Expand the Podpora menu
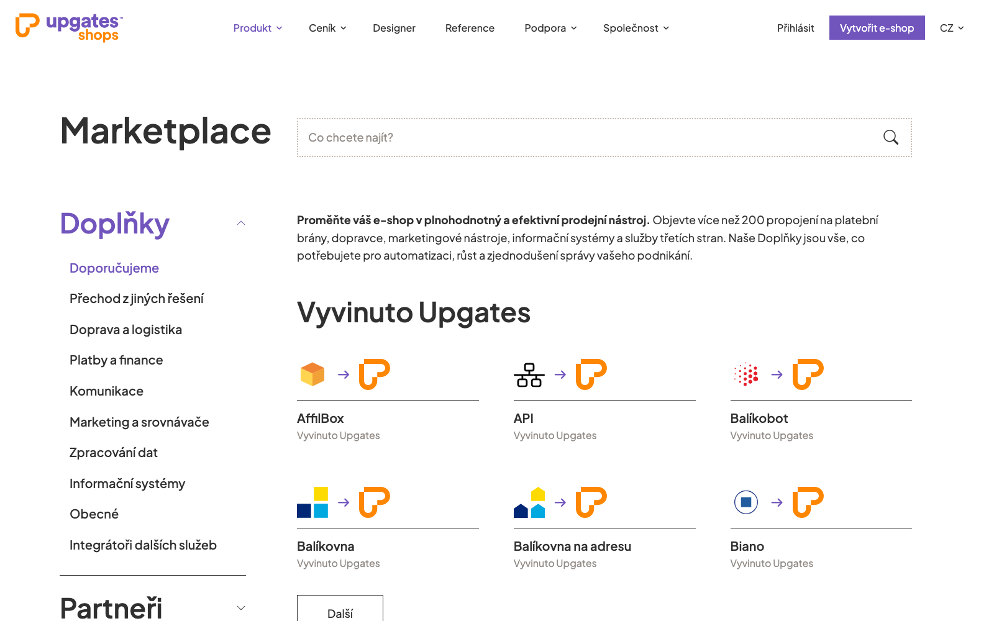 tap(550, 28)
